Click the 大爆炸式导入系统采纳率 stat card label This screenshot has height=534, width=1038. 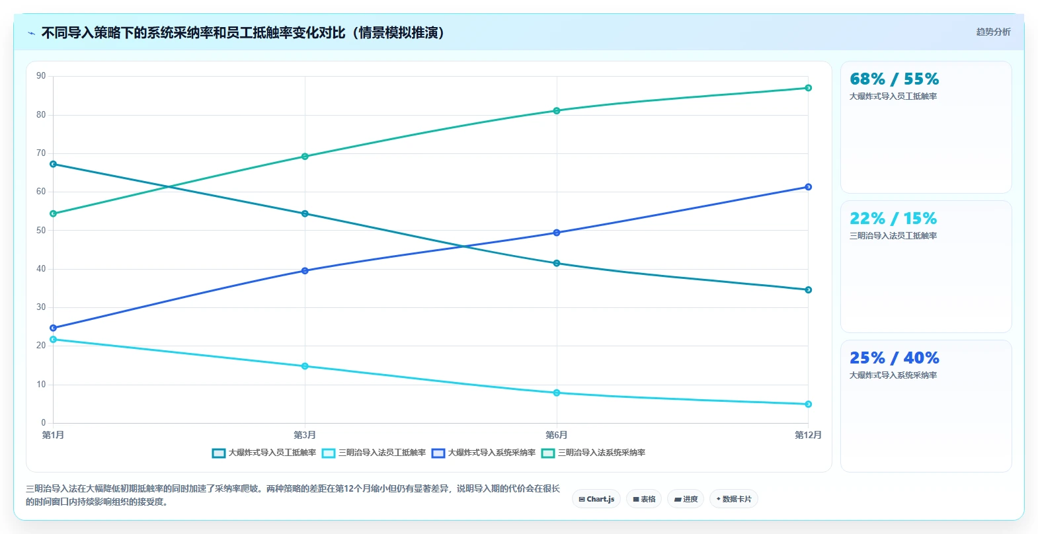(x=893, y=375)
